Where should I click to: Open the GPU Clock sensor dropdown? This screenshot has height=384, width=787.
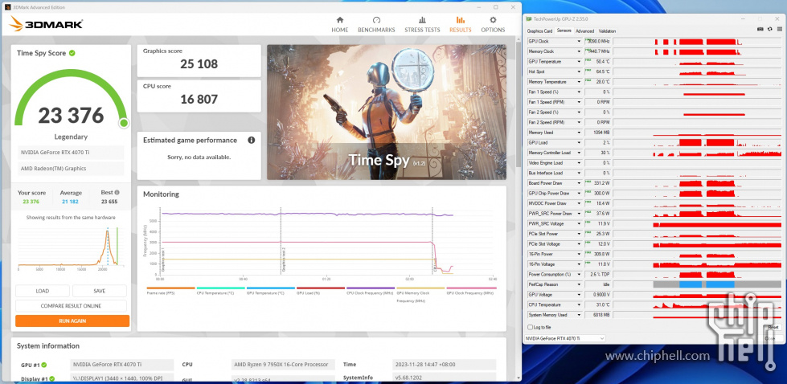[579, 41]
